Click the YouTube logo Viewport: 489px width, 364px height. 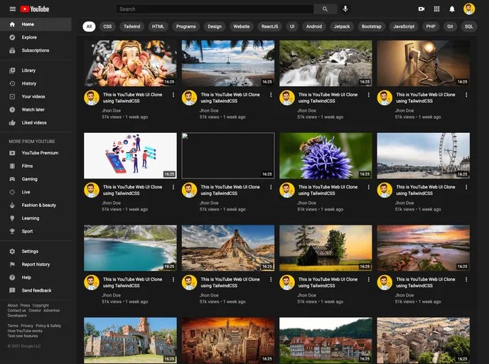[35, 9]
